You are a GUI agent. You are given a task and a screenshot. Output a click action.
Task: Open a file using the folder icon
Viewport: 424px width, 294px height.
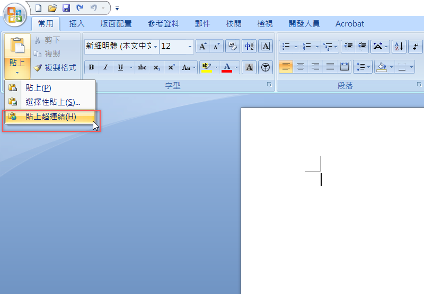pyautogui.click(x=52, y=8)
